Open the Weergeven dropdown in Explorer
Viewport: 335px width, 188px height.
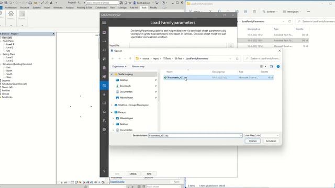292,11
